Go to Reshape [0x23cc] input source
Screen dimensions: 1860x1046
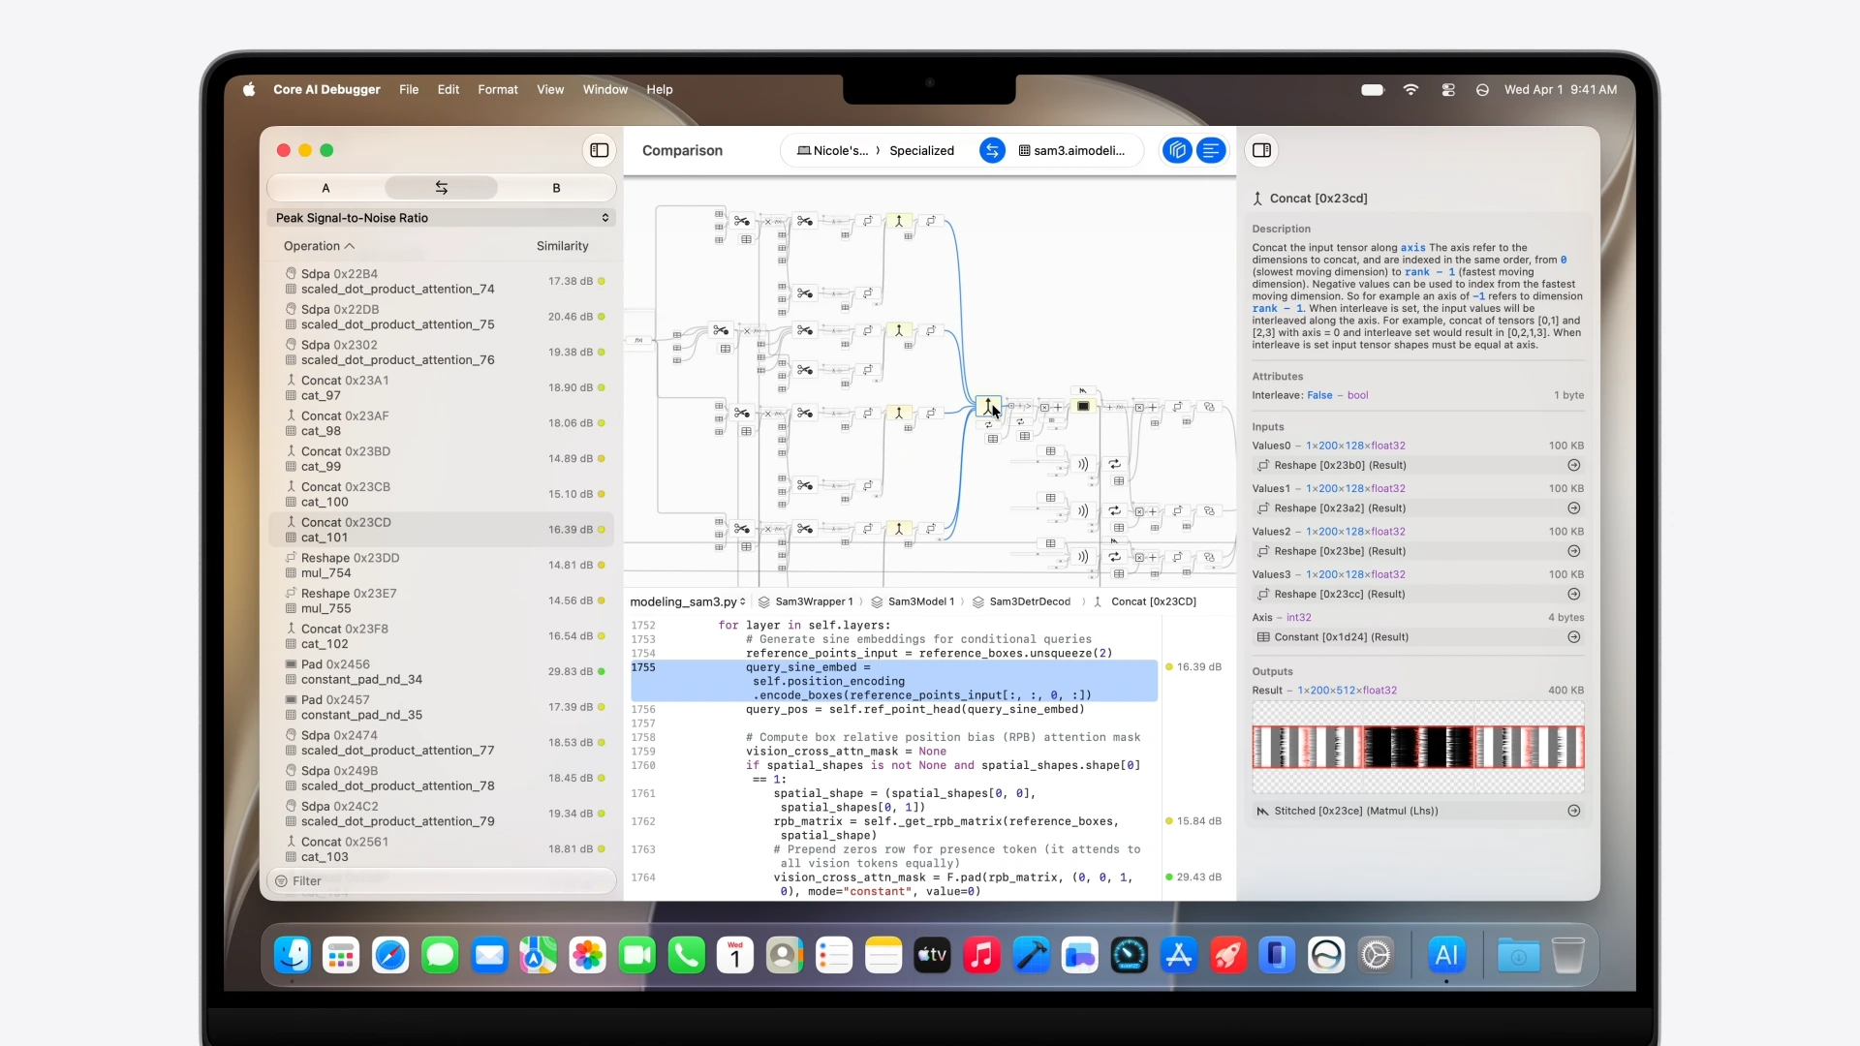(1574, 595)
